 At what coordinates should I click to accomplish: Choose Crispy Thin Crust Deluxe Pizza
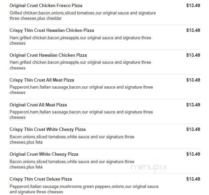coord(41,179)
